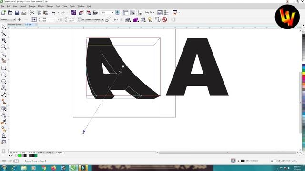The width and height of the screenshot is (305, 171).
Task: Select the Parallel Dimension tool
Action: 3,95
